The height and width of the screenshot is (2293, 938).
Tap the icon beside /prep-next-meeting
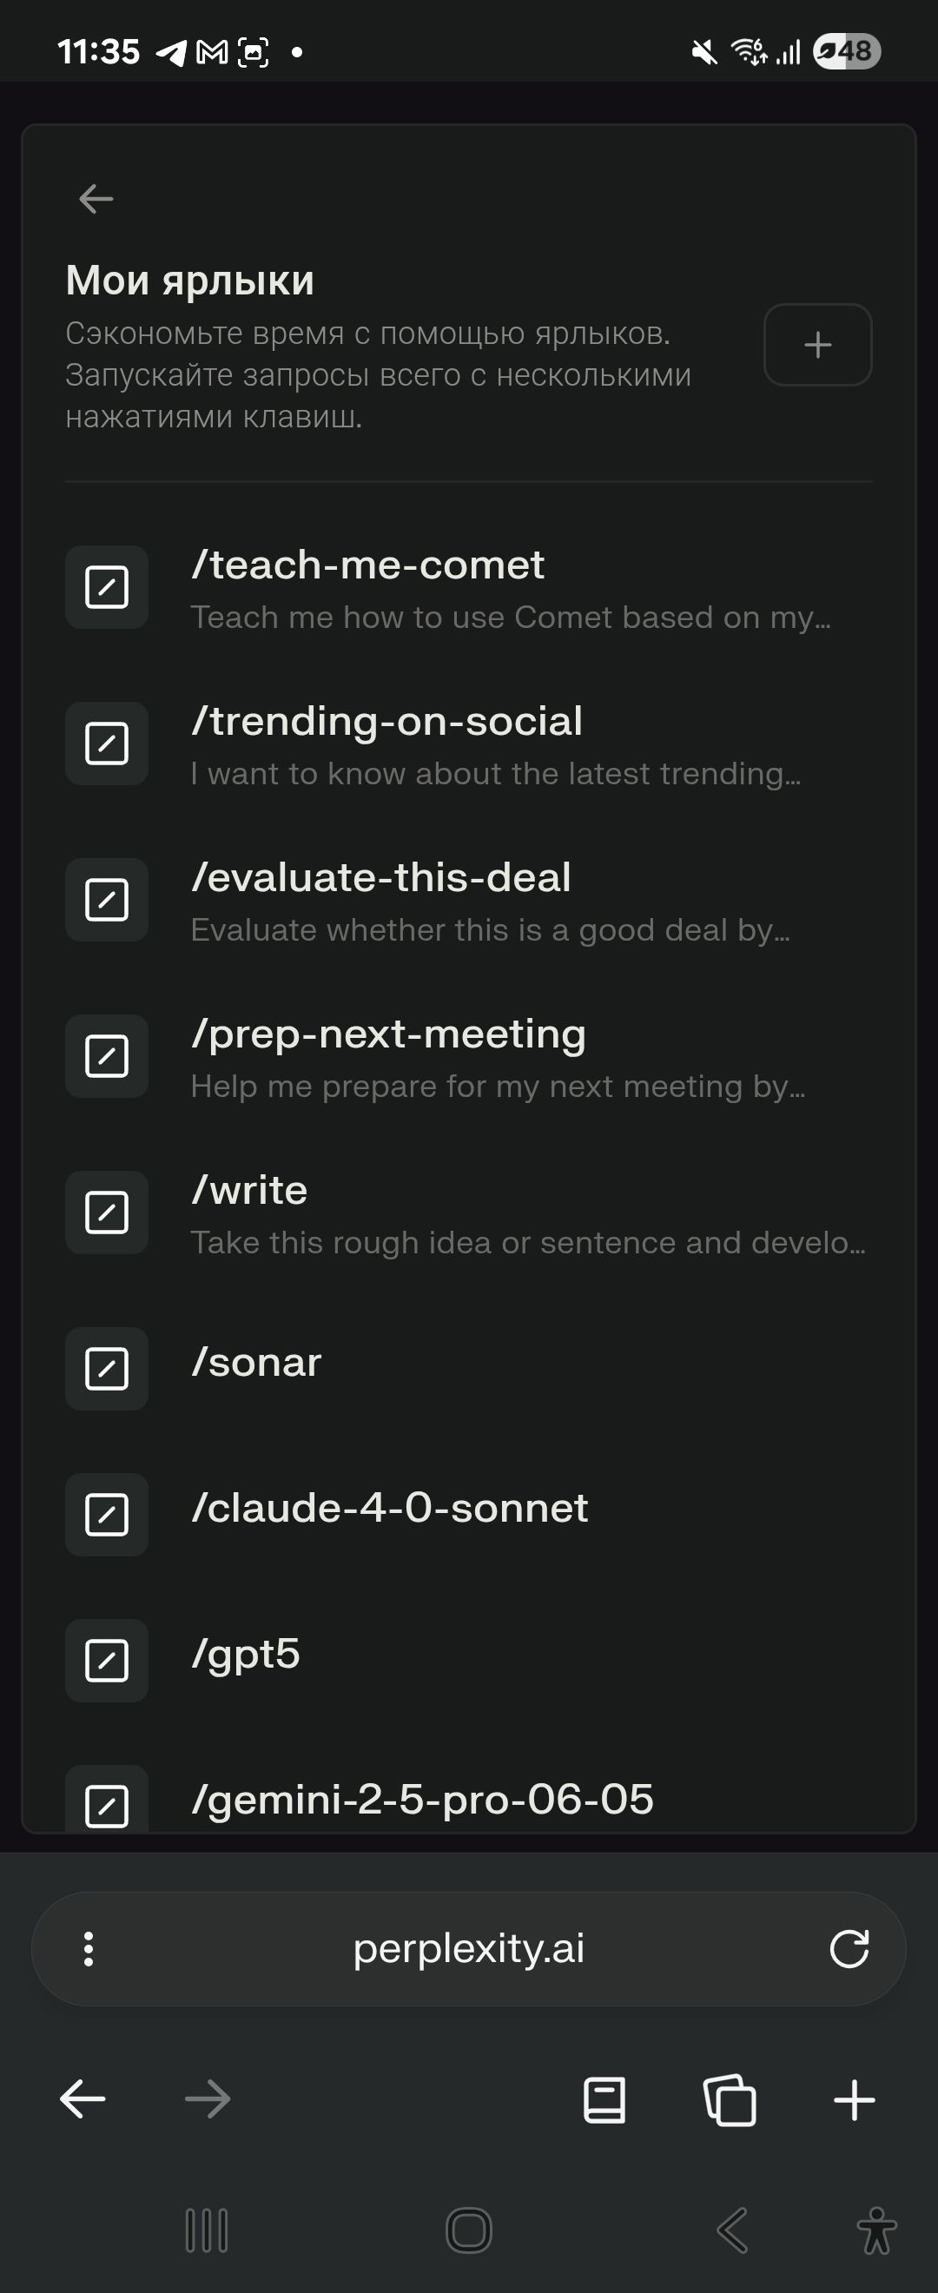point(107,1056)
